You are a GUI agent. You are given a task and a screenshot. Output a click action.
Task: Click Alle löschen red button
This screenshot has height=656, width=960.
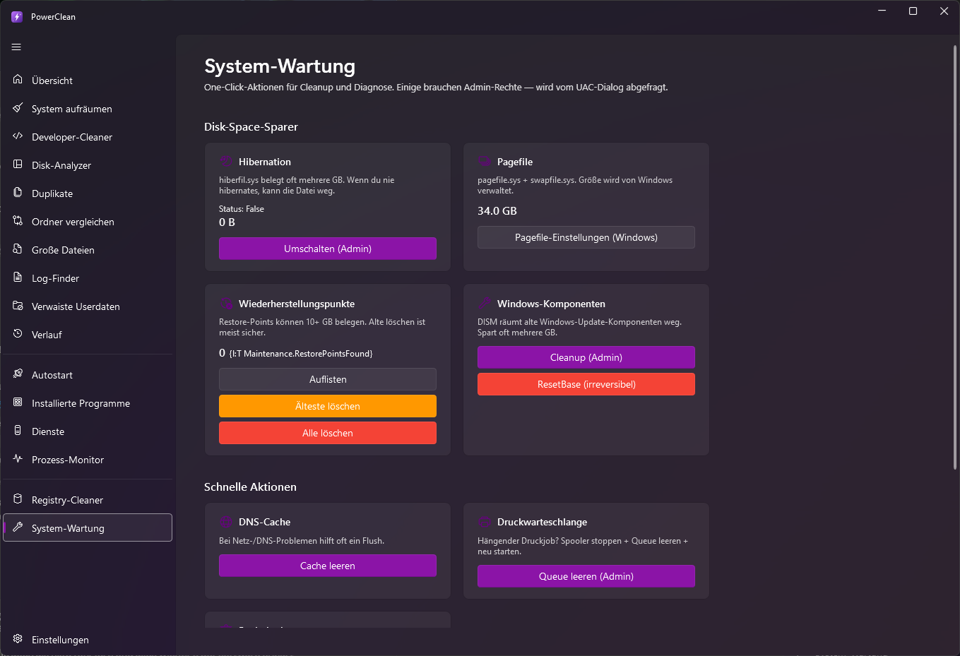[x=328, y=433]
